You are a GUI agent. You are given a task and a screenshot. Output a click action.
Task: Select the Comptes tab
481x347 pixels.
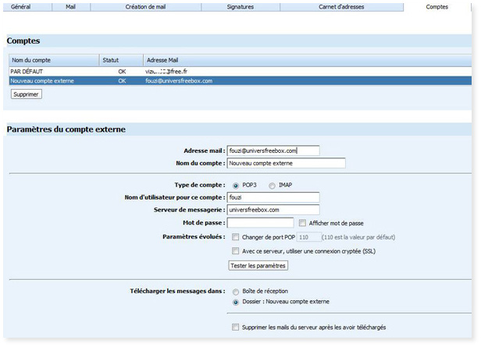click(x=436, y=6)
